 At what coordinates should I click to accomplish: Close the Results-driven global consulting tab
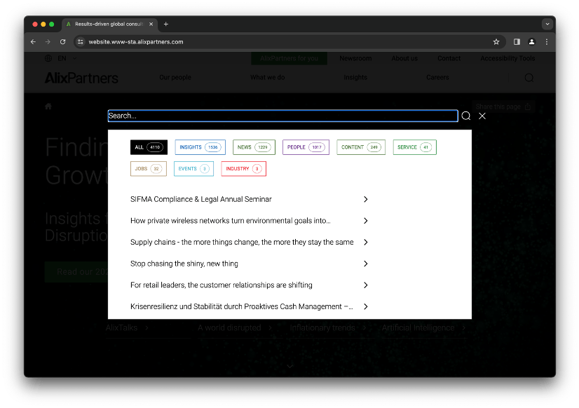point(151,24)
